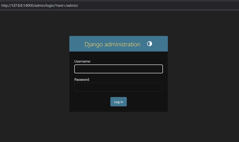Click blue header area right of theme icon
Viewport: 239px width, 142px height.
(160, 44)
